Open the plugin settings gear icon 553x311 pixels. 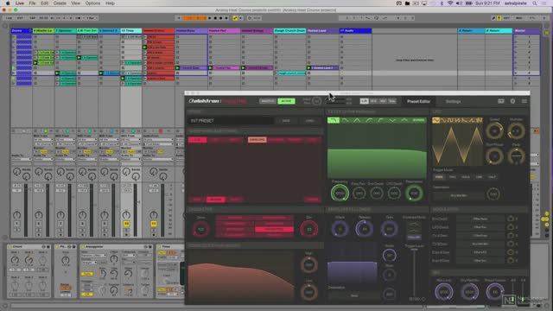tap(512, 101)
